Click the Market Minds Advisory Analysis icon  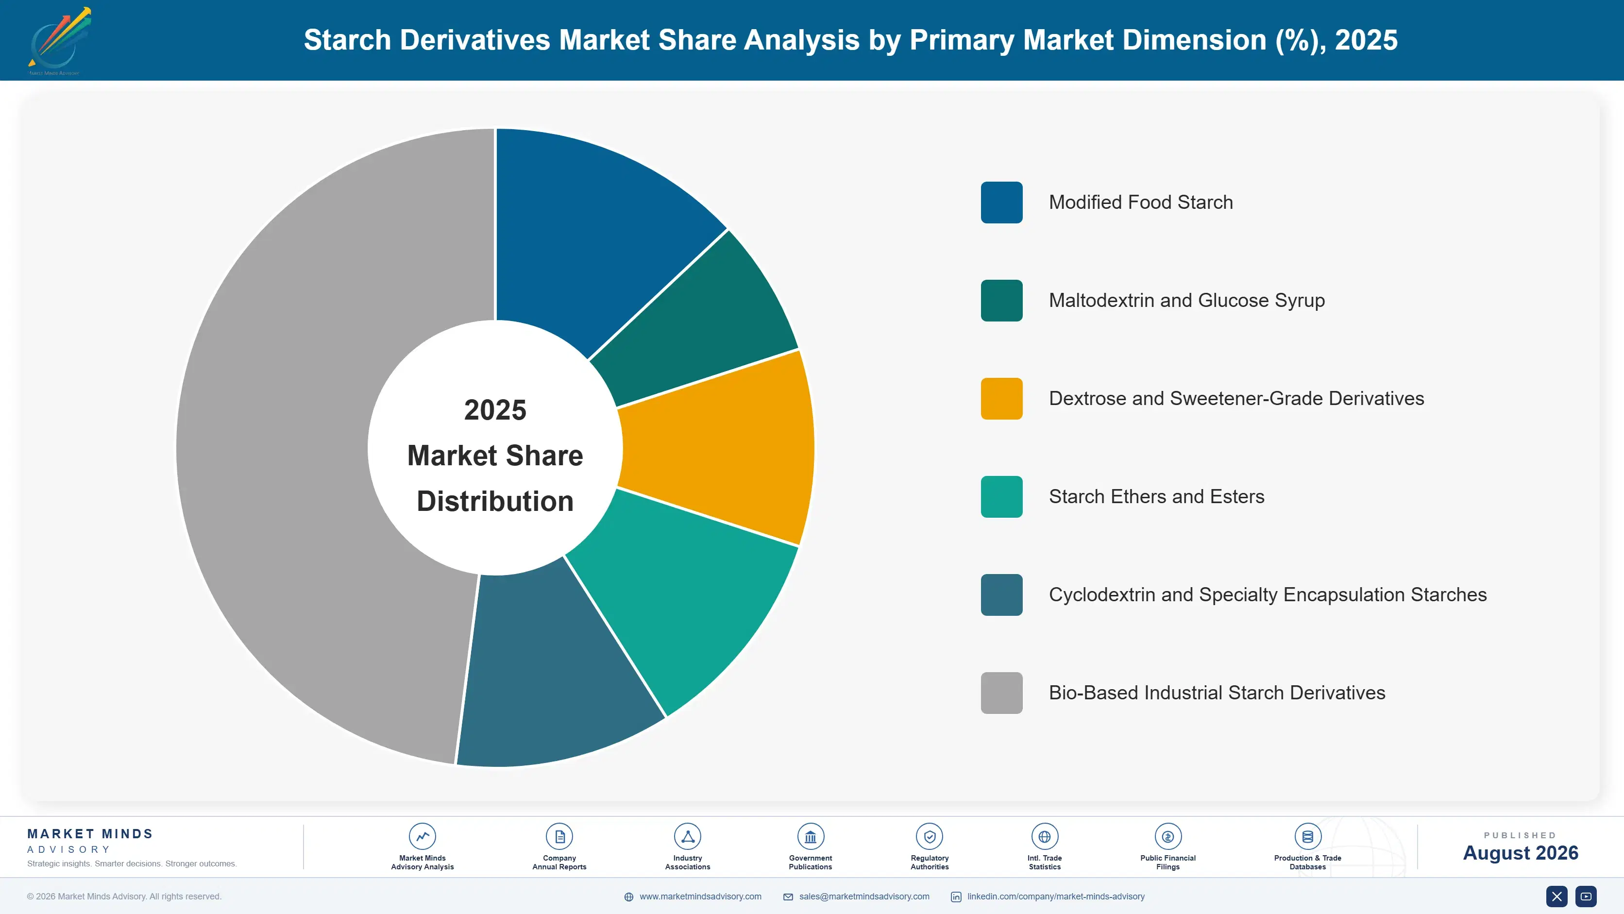(x=423, y=836)
